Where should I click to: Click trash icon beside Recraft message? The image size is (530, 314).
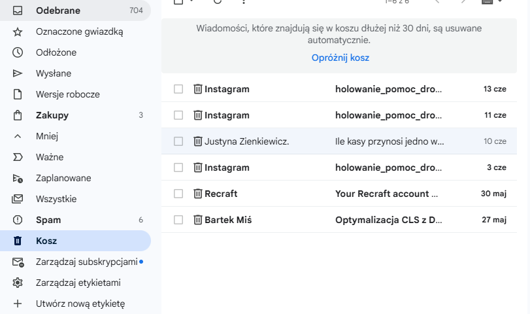pyautogui.click(x=198, y=194)
